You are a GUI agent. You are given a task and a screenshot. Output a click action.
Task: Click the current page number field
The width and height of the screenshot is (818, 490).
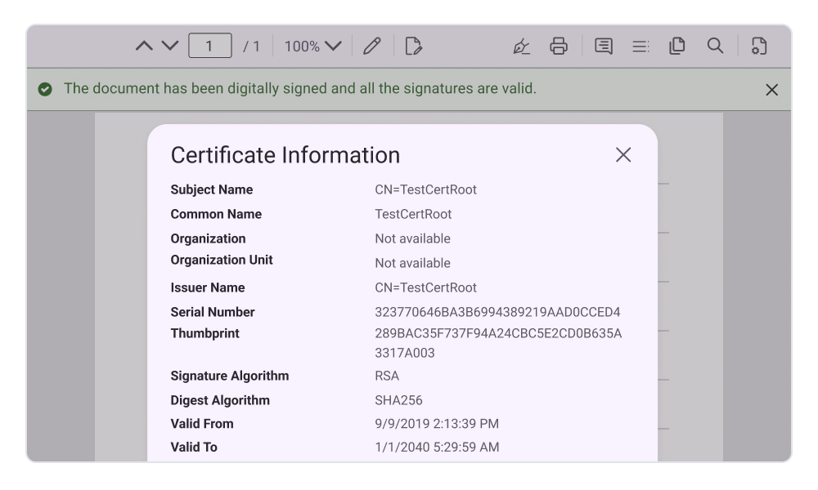tap(209, 46)
